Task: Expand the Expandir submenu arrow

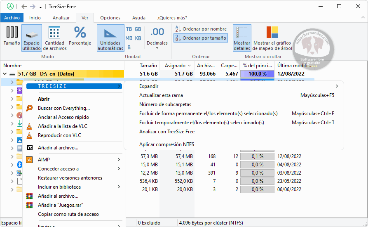Action: 337,86
